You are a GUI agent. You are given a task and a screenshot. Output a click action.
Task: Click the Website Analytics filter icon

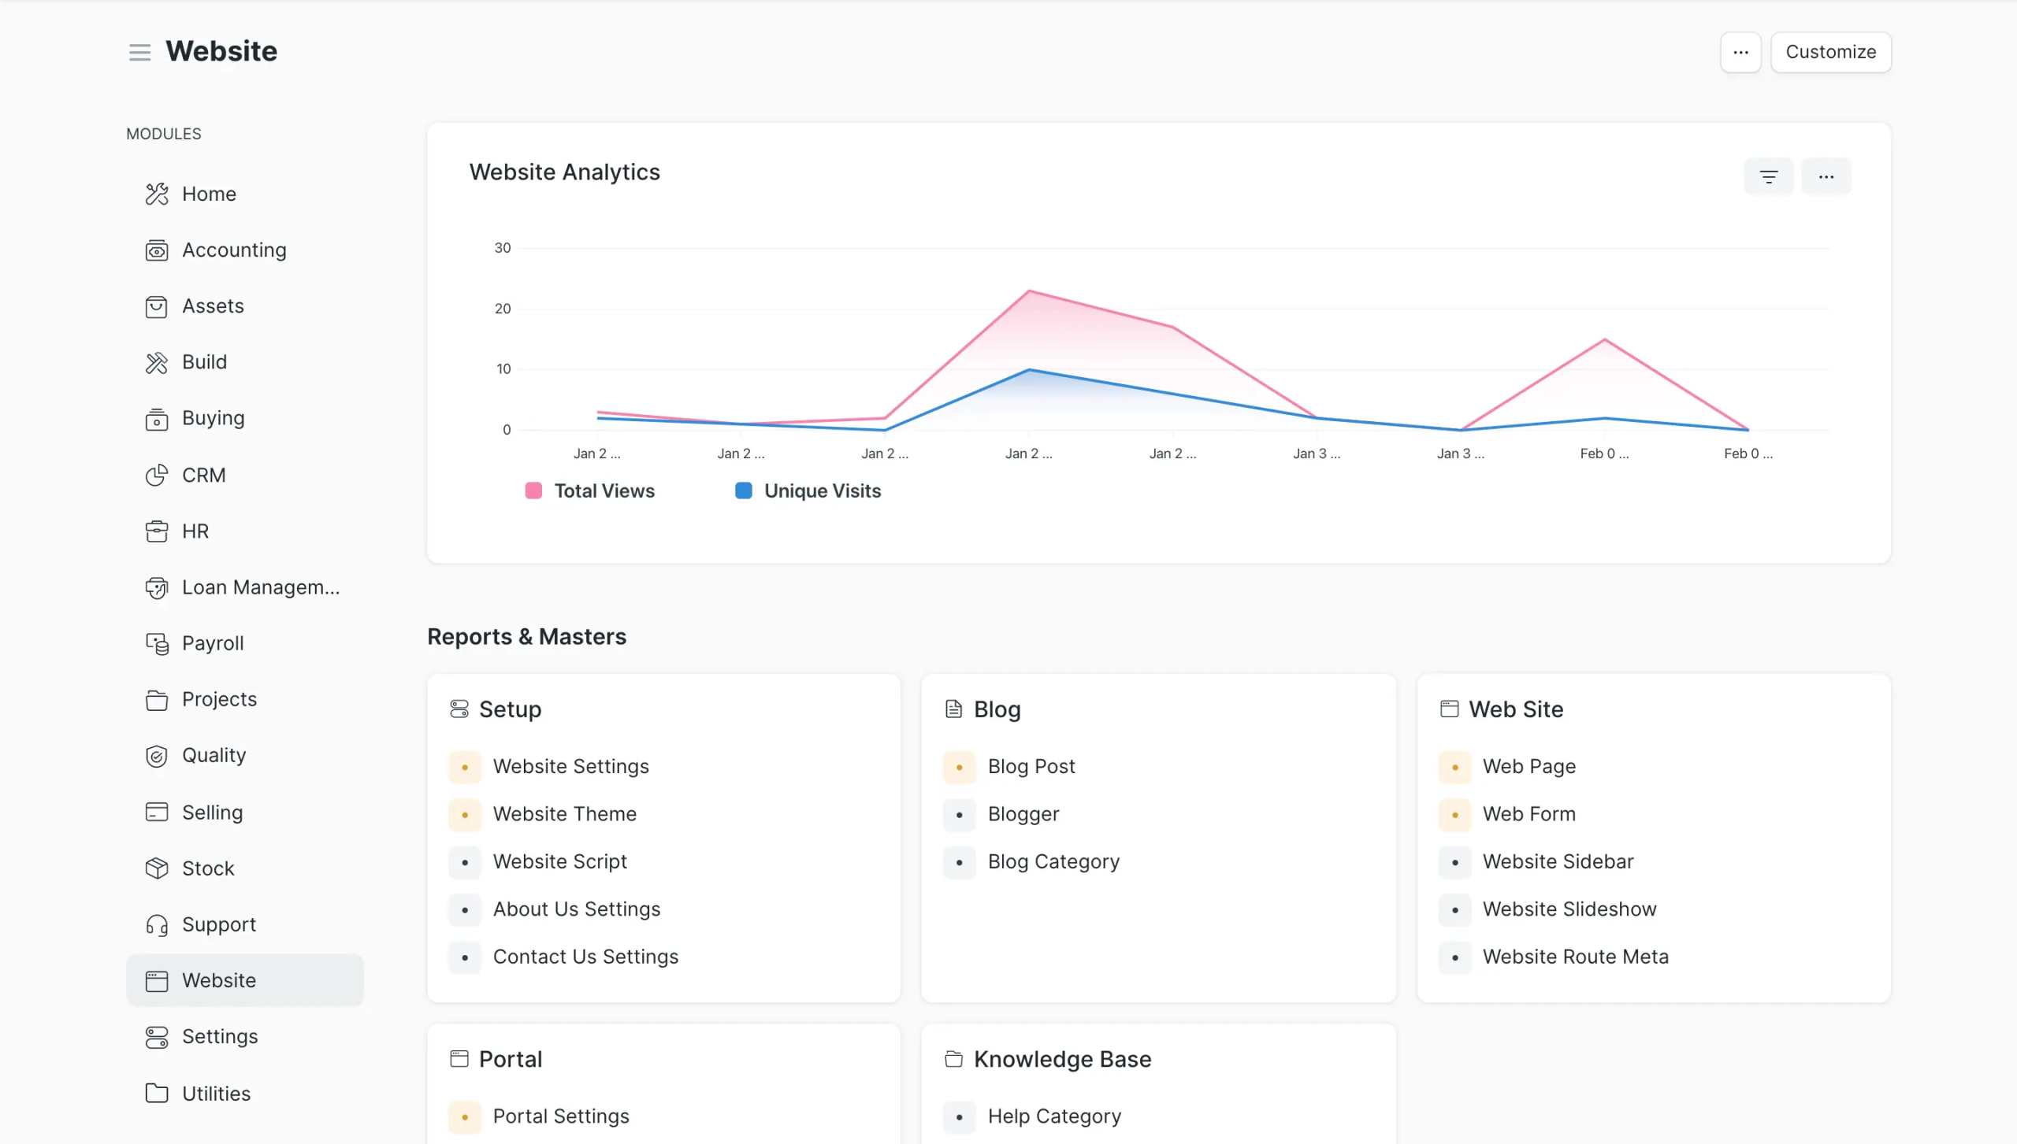pos(1768,176)
